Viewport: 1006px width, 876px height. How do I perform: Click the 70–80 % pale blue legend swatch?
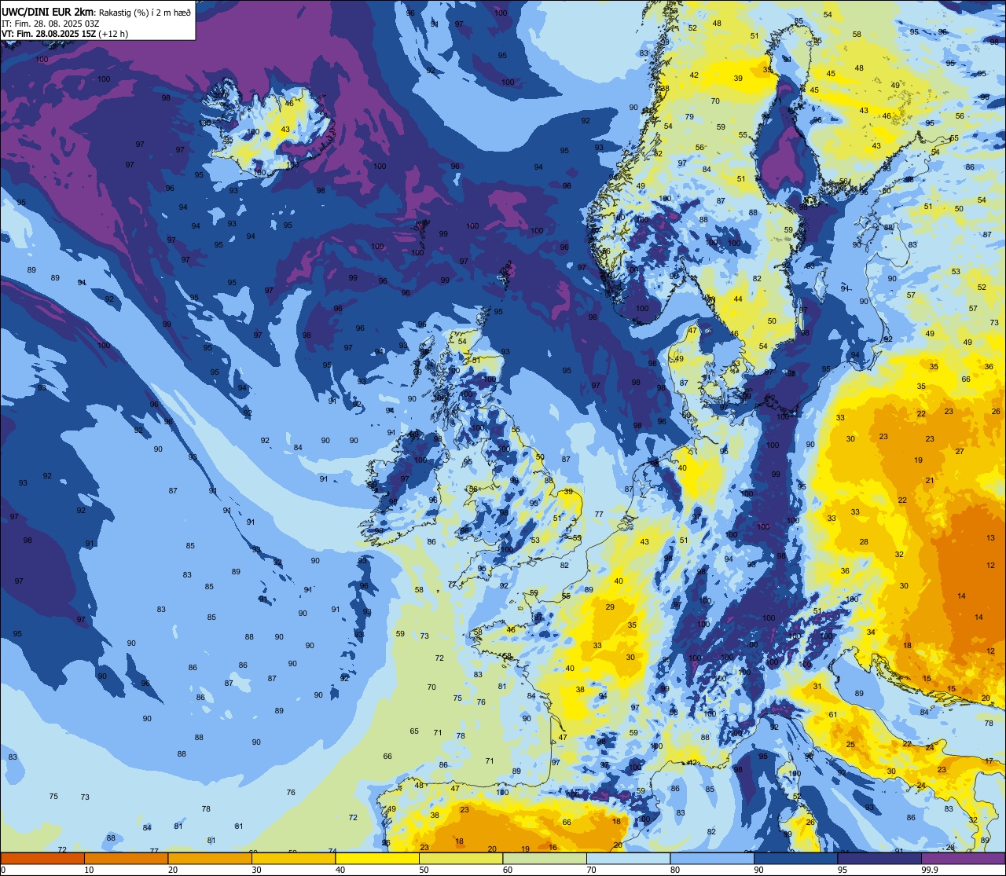(628, 858)
